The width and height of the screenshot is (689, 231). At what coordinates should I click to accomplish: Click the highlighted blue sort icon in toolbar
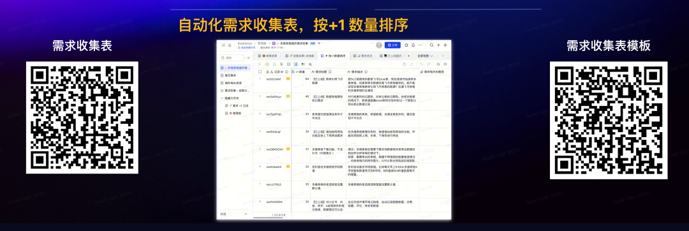[x=296, y=64]
